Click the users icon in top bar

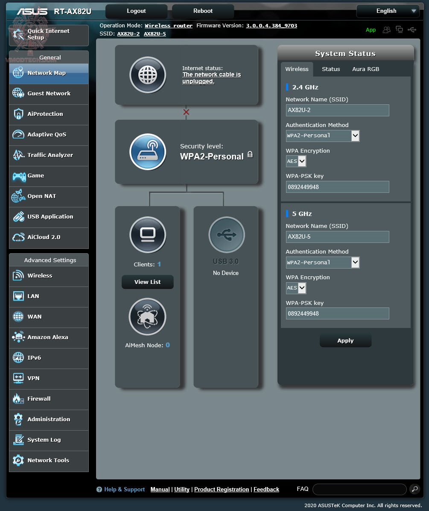tap(386, 30)
